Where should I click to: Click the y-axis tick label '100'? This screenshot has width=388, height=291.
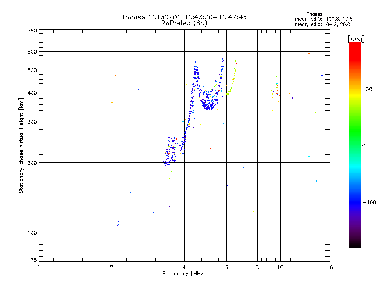coord(32,233)
